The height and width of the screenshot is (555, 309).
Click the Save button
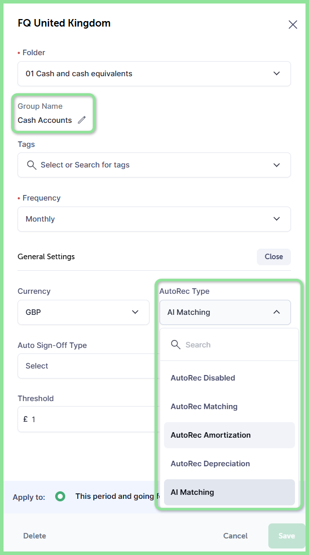point(286,536)
